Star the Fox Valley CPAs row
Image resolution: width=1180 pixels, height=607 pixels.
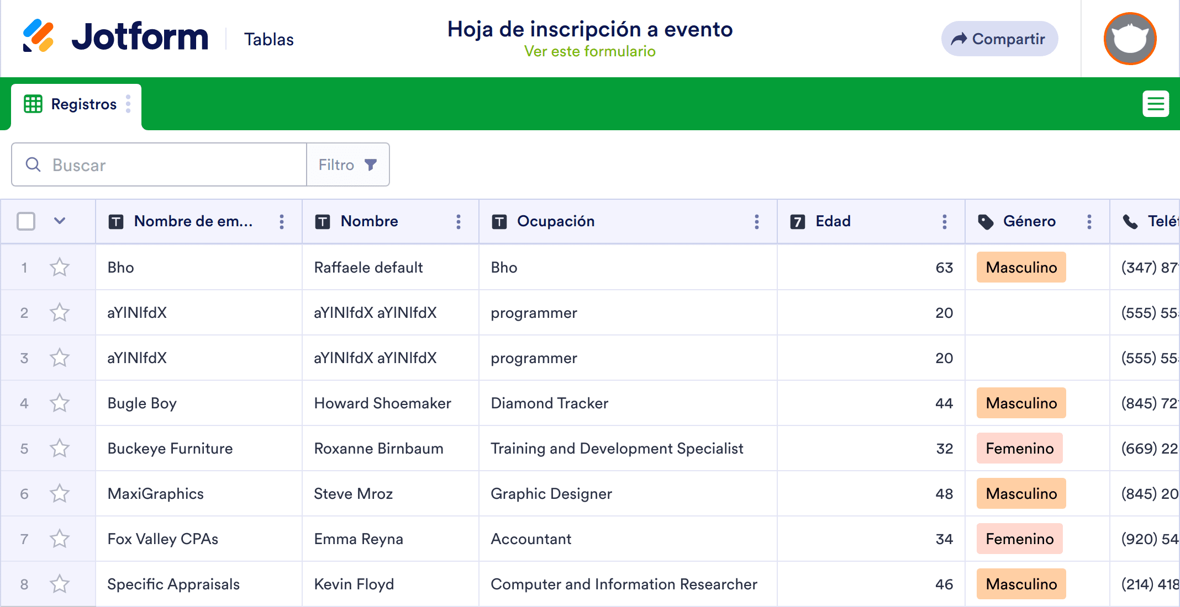click(x=60, y=539)
